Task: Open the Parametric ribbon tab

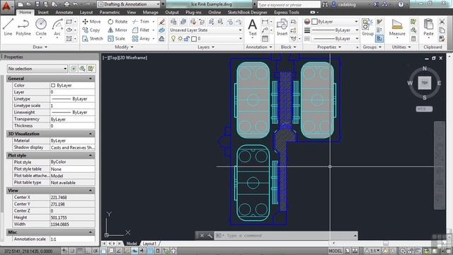Action: click(x=110, y=13)
